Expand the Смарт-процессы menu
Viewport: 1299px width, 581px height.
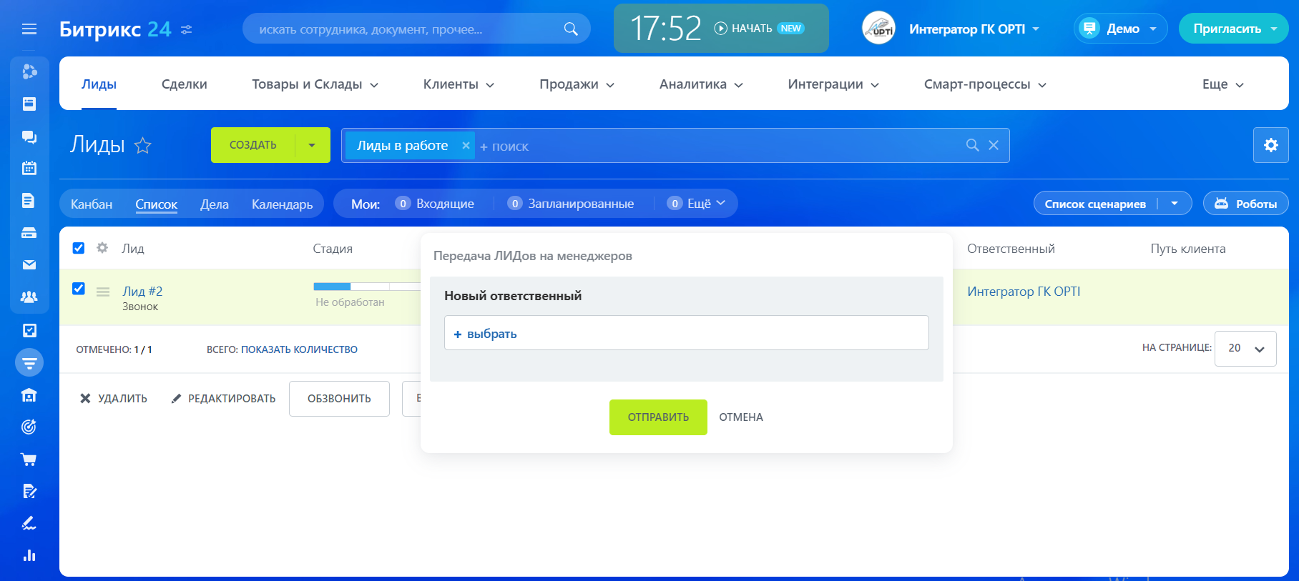tap(985, 84)
